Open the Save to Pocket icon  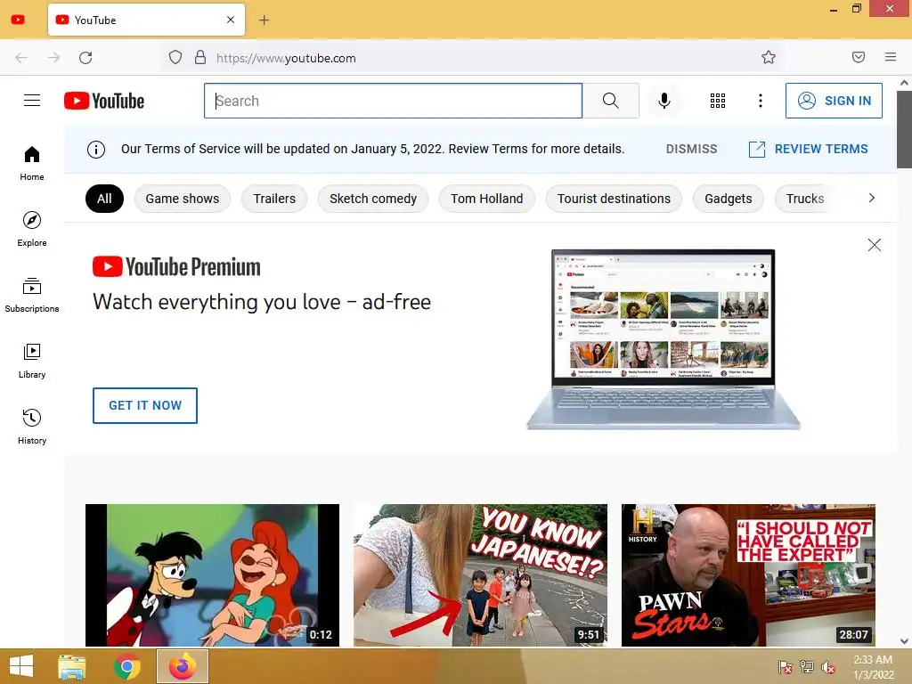[859, 57]
